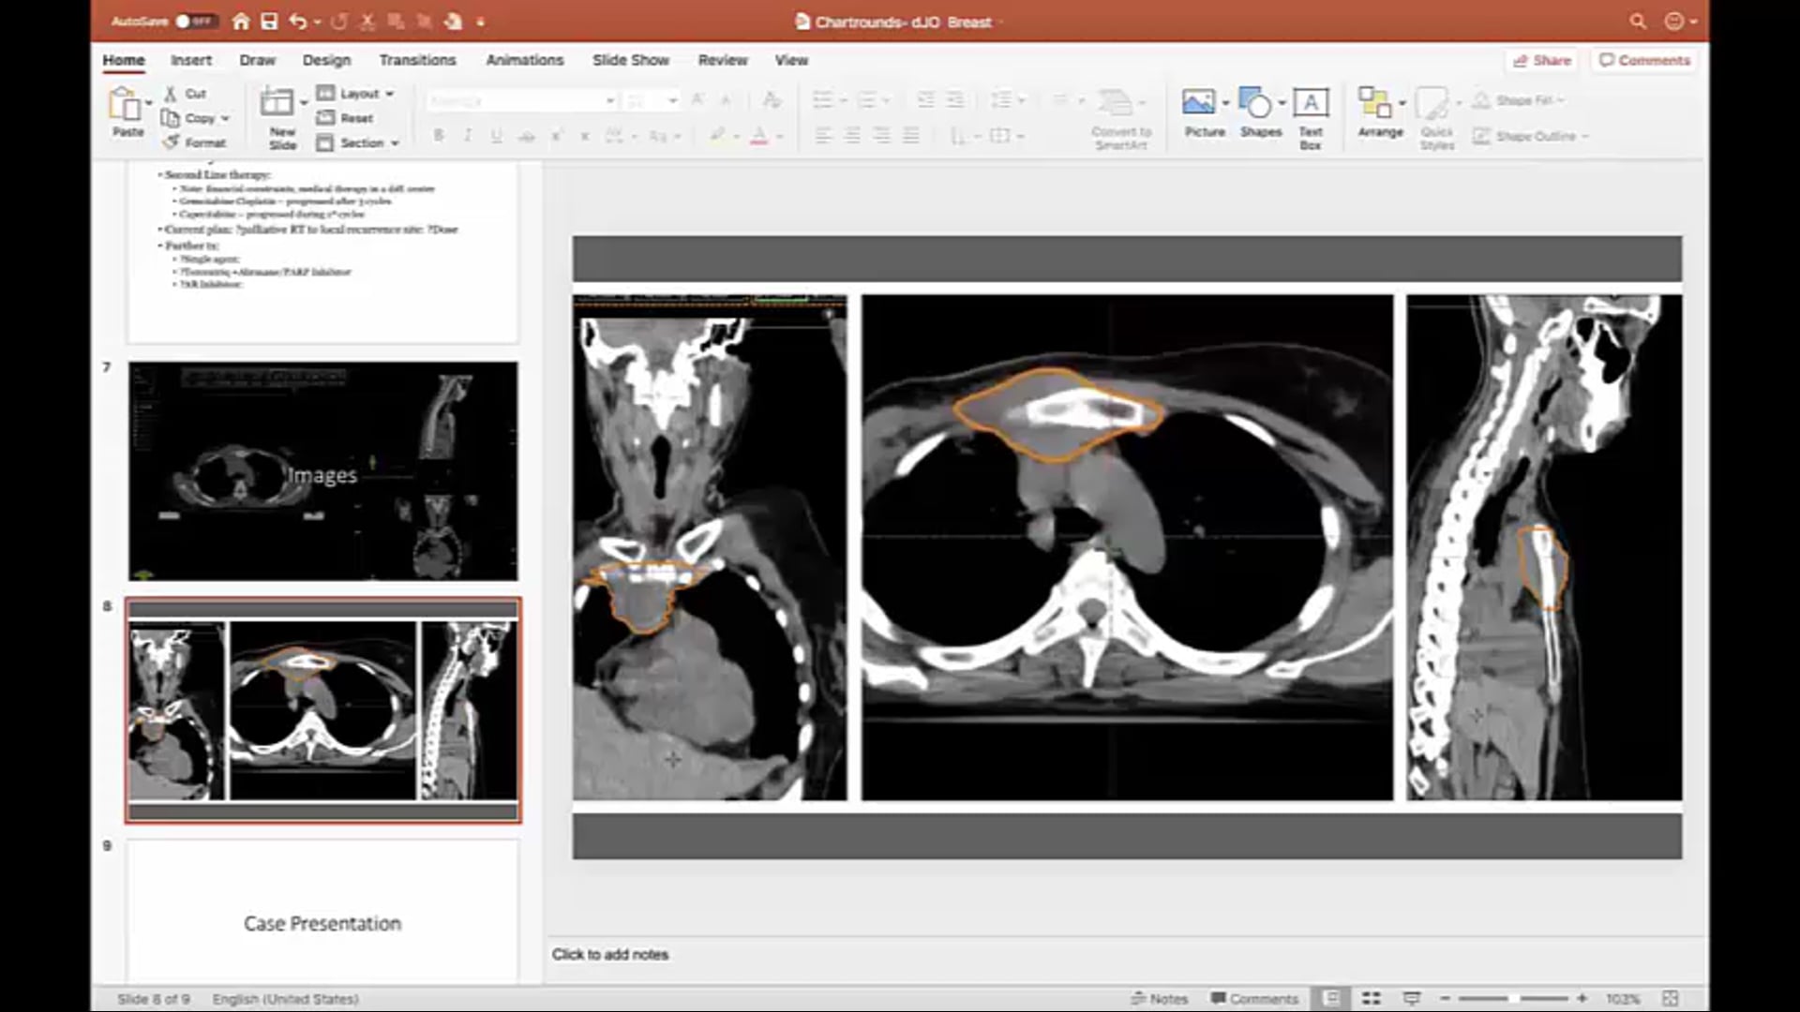This screenshot has width=1800, height=1012.
Task: Insert a new Text Box
Action: click(x=1310, y=114)
